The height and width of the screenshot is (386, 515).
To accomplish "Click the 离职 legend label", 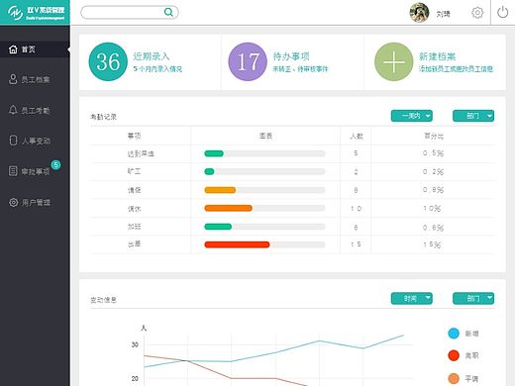I will point(471,355).
